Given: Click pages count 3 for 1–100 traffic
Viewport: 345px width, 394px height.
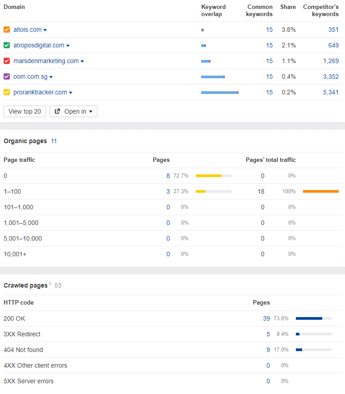Looking at the screenshot, I should [x=168, y=191].
